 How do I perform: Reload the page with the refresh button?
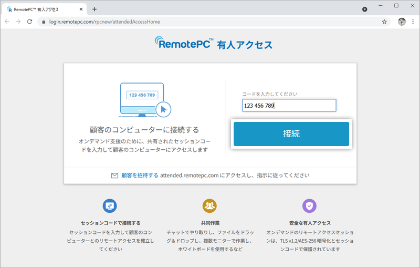30,22
